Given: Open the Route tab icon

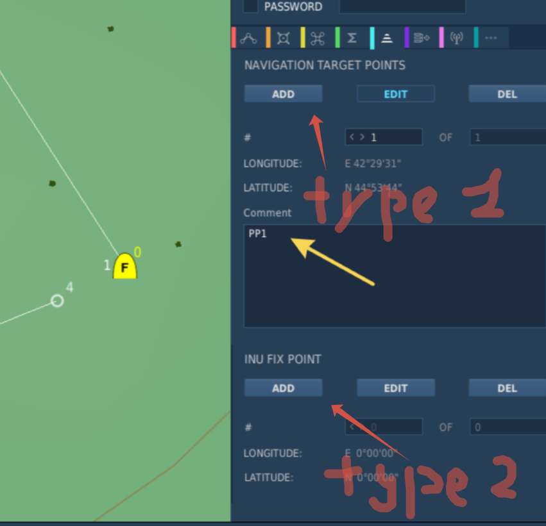Looking at the screenshot, I should [x=248, y=38].
